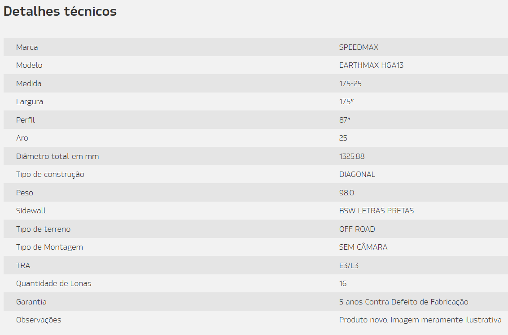
Task: Select the SEM CÂMARA mounting value
Action: click(x=363, y=247)
